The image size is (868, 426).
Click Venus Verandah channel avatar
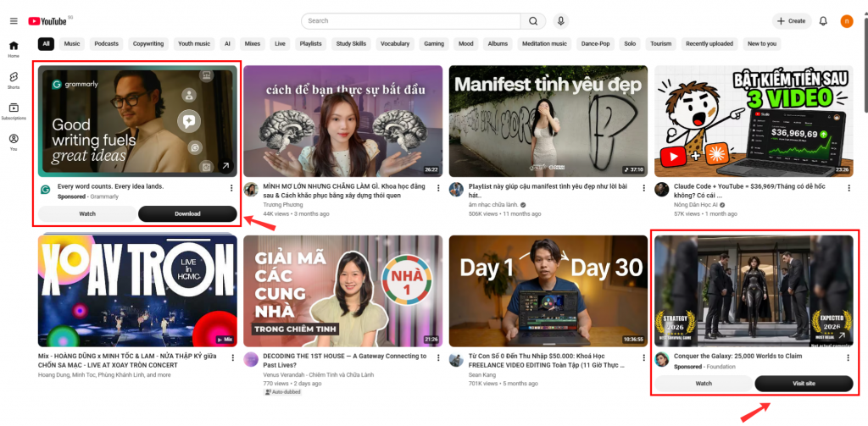[251, 359]
